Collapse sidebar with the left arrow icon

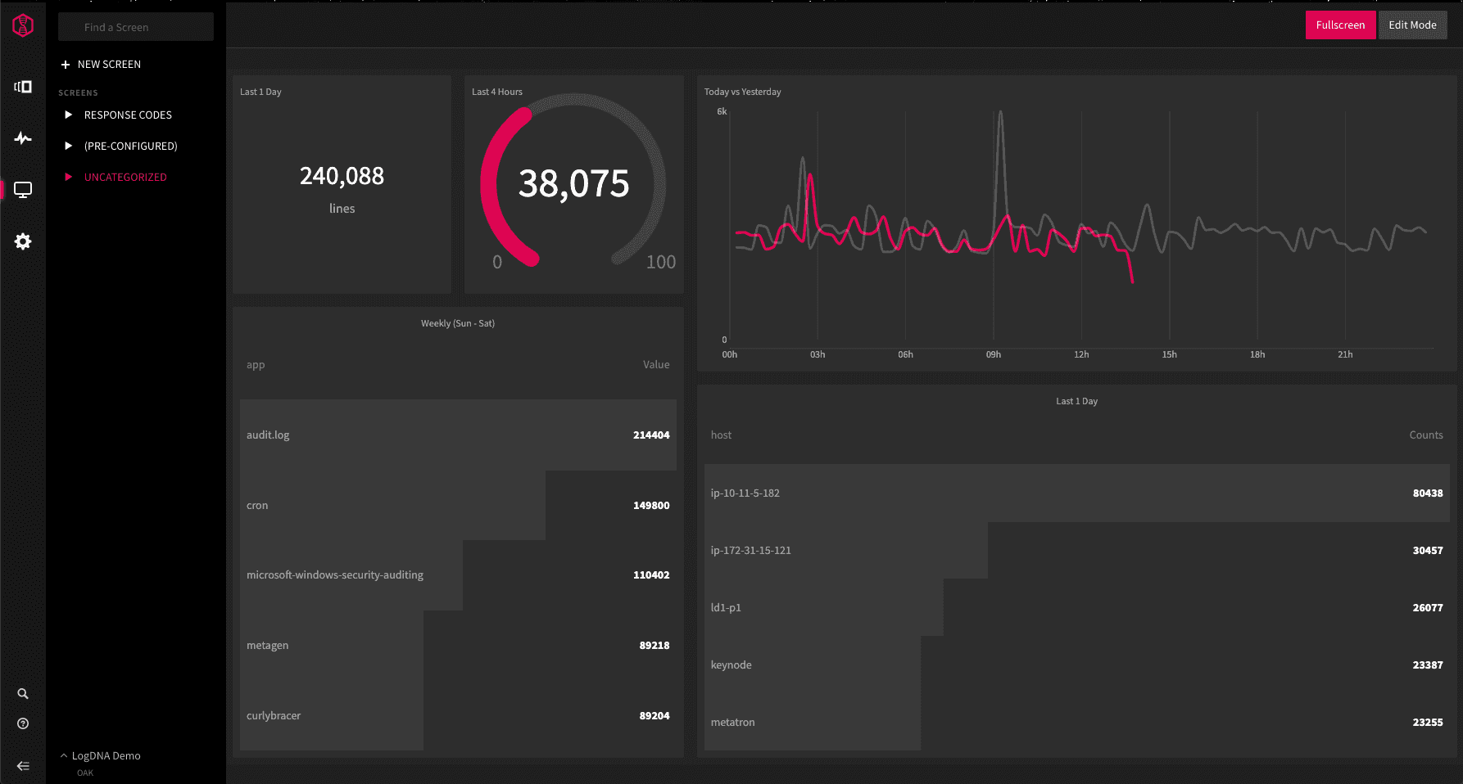23,766
